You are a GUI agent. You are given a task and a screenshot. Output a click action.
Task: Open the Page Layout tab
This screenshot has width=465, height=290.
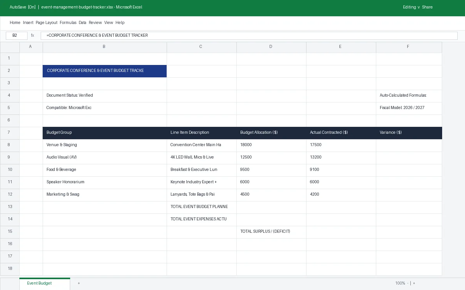tap(46, 23)
